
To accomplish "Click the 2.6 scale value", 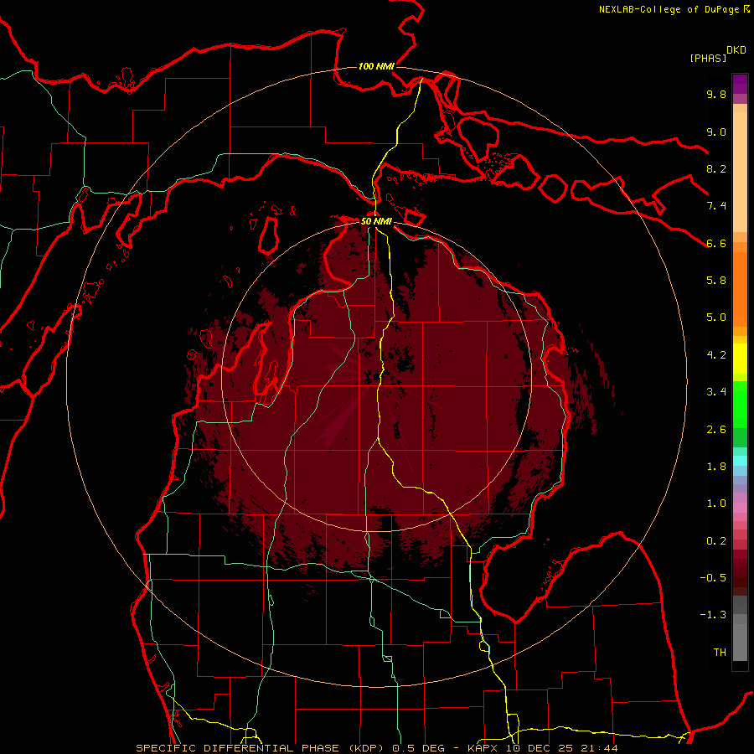I will click(x=716, y=430).
